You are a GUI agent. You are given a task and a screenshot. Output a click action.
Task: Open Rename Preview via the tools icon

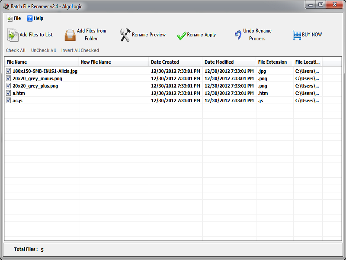coord(125,35)
